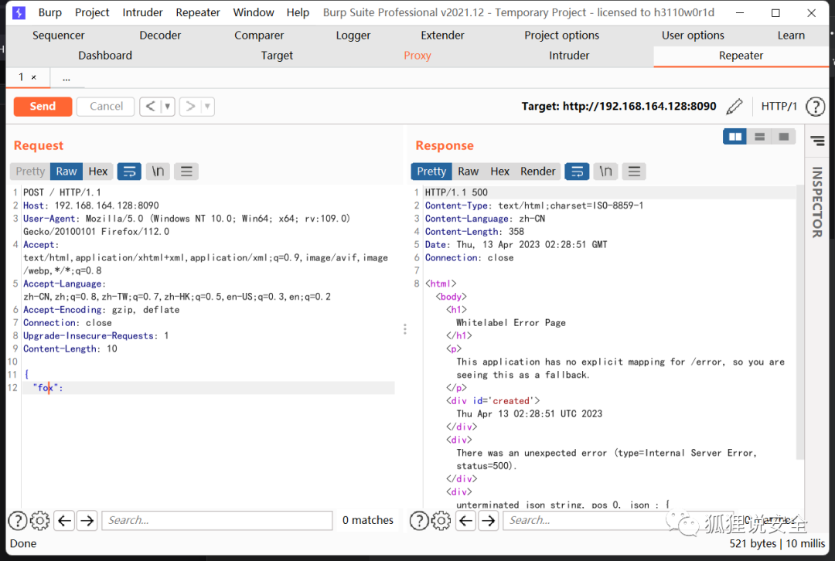Click the Cancel button
The image size is (835, 561).
click(x=106, y=107)
